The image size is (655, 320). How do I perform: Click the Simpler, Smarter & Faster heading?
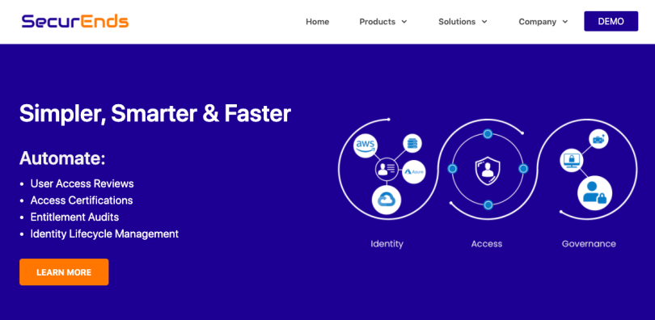click(x=155, y=113)
